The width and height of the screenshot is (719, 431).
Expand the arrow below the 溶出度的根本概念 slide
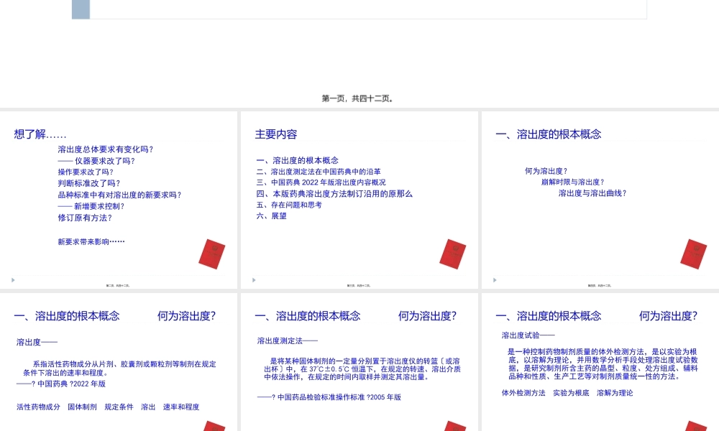[493, 280]
